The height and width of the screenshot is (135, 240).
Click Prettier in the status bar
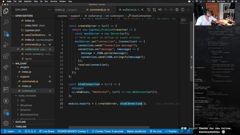pos(171,131)
